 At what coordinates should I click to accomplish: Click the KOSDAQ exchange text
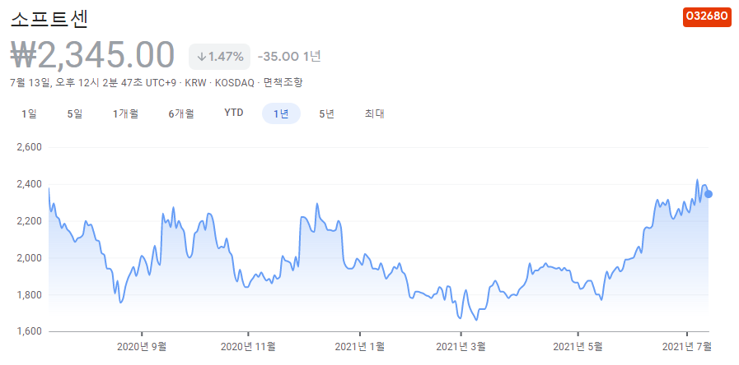pyautogui.click(x=234, y=83)
